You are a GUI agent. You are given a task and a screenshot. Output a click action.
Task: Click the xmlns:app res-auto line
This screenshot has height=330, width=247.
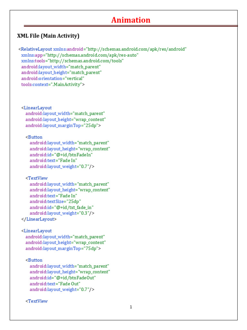tap(80, 55)
